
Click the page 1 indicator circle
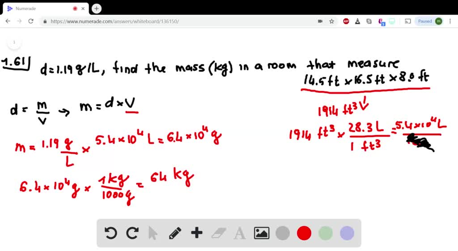(14, 42)
